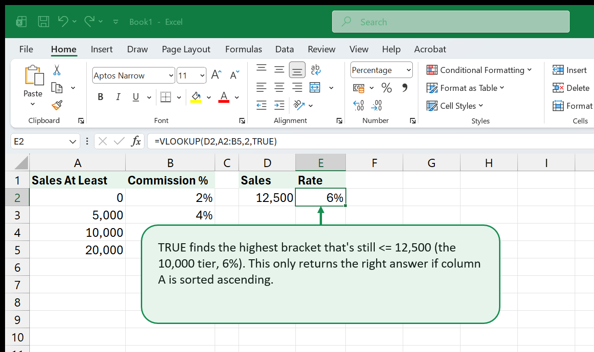Toggle Bold formatting
Screen dimensions: 594x352
pos(100,97)
